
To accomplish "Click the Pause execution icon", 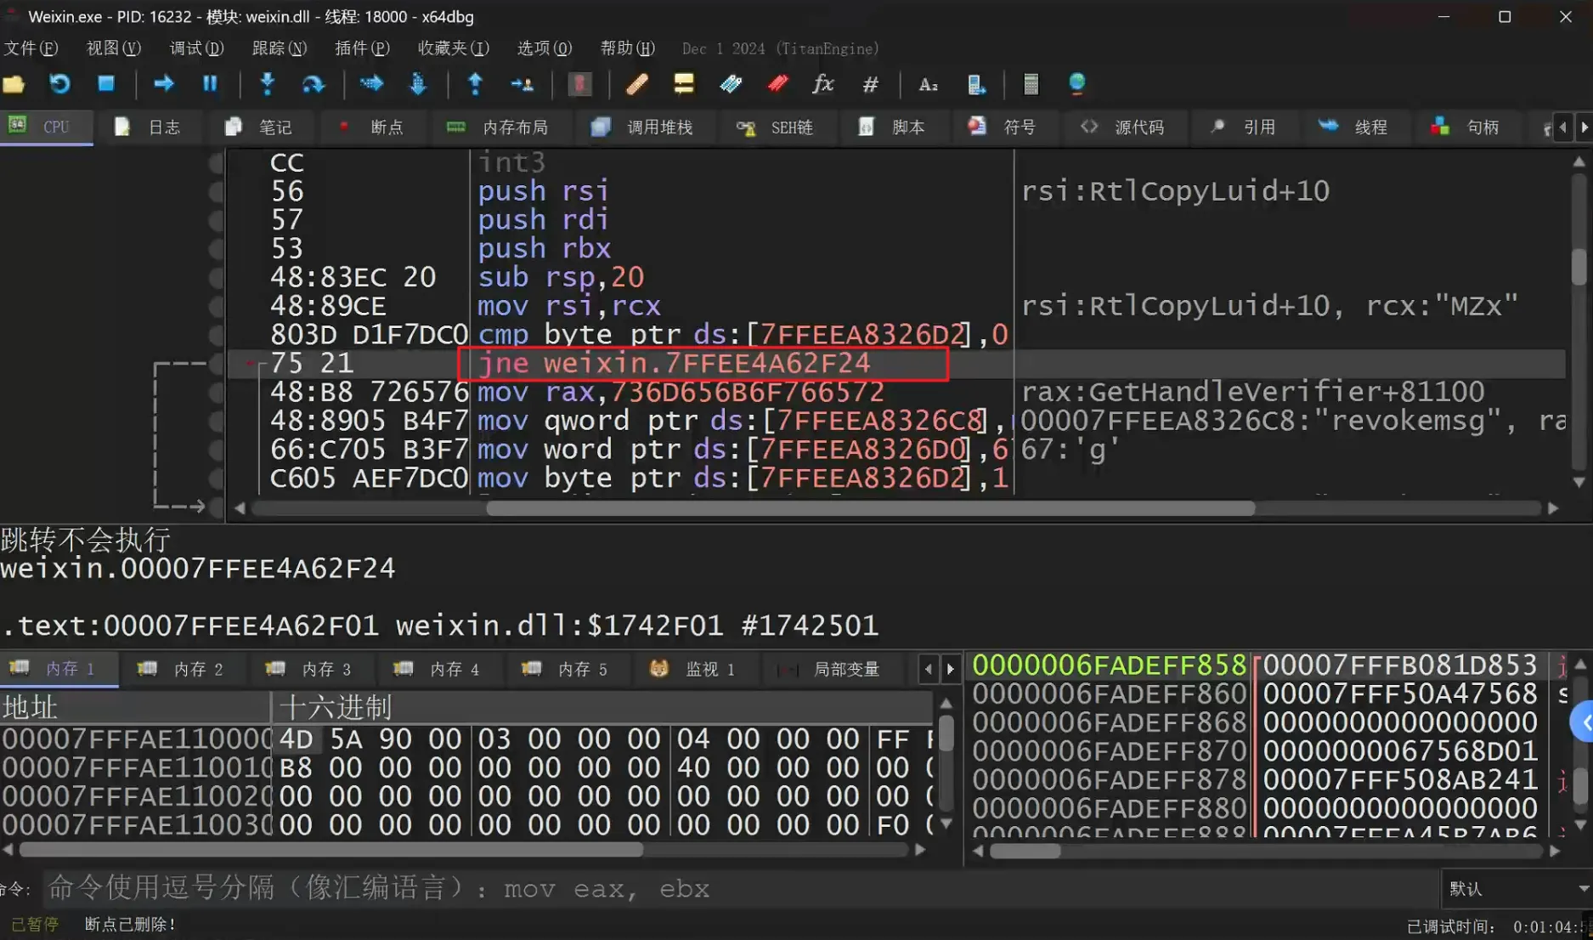I will point(210,83).
